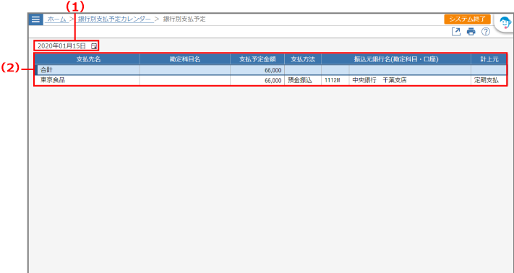Click the 定期支払 source cell

coord(489,80)
